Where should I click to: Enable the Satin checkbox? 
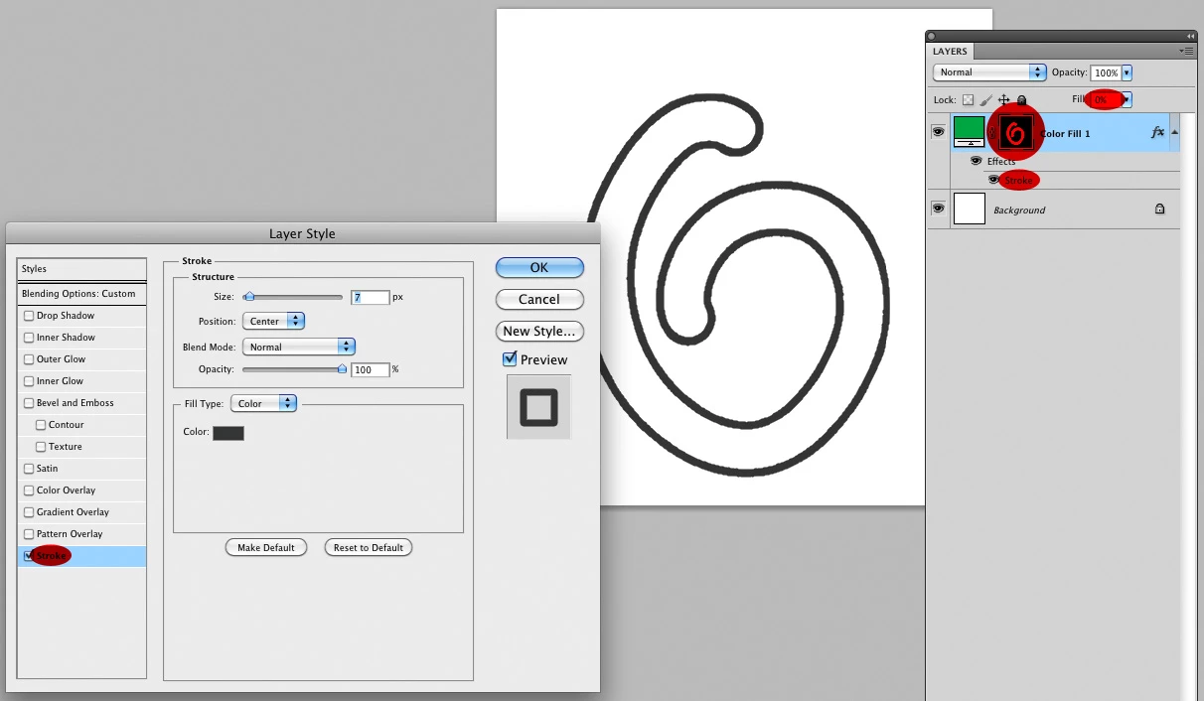(29, 469)
